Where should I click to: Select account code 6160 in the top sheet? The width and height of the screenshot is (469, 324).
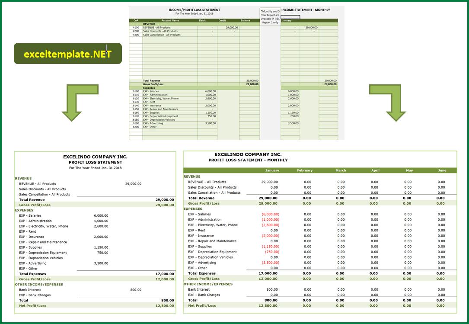tap(136, 112)
